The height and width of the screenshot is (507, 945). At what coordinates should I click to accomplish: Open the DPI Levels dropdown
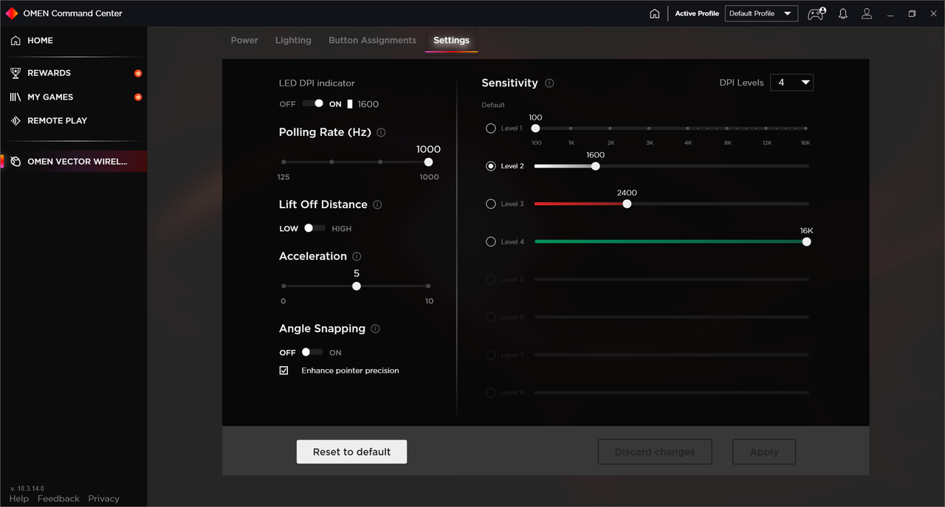tap(791, 83)
